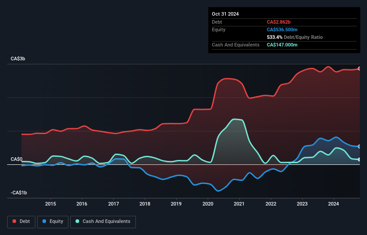Select the 2023 x-axis label
367x235 pixels.
(302, 204)
